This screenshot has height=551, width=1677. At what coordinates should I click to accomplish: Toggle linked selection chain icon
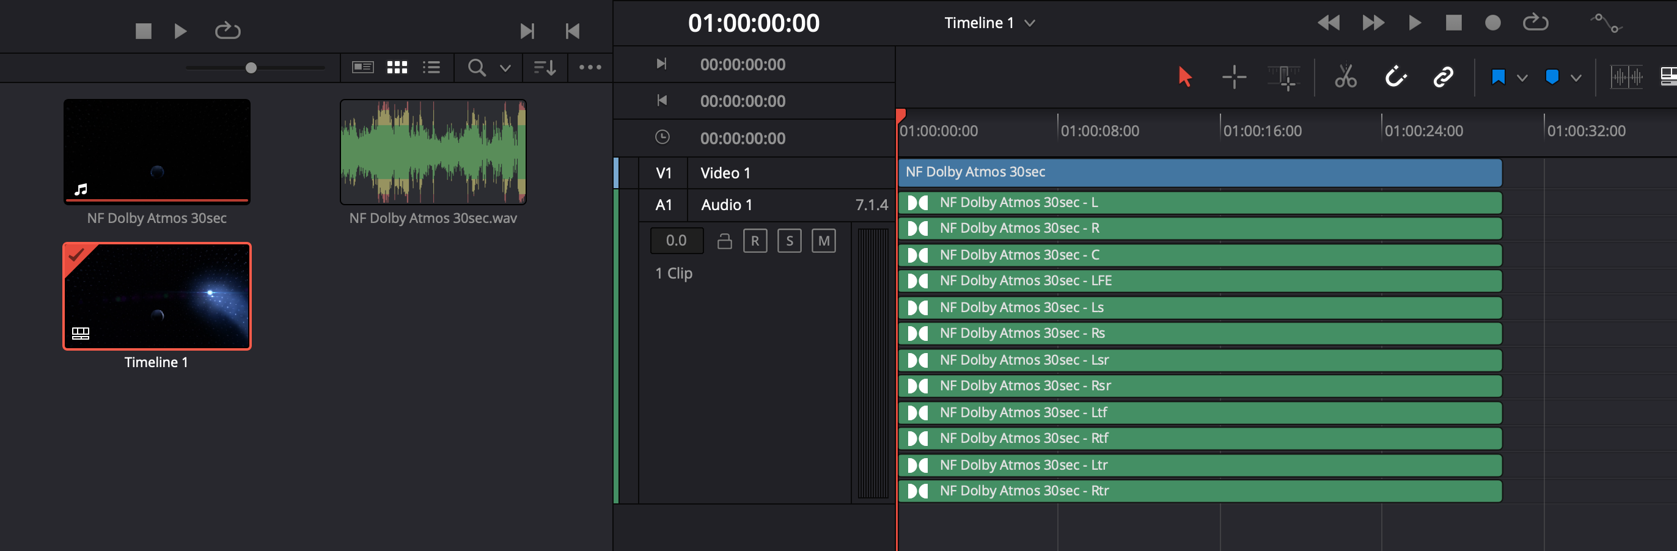coord(1444,77)
